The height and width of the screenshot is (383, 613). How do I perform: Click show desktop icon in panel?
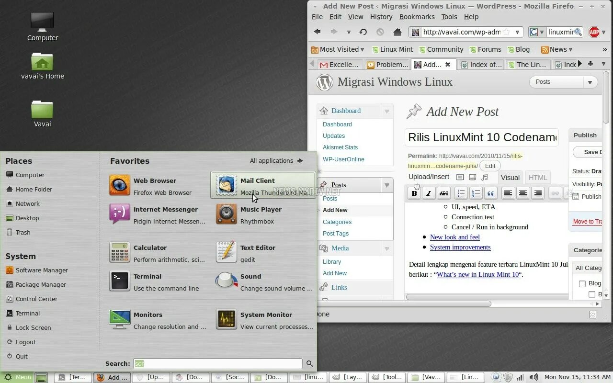coord(41,377)
